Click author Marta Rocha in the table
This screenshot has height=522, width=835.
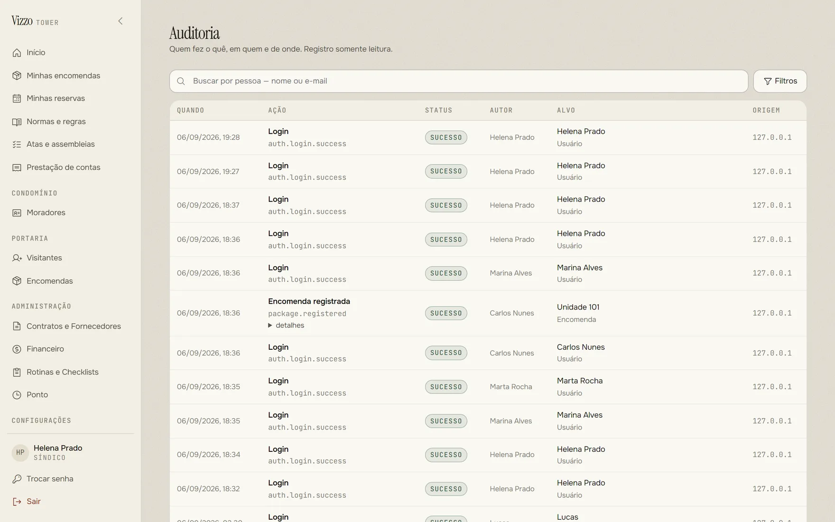click(511, 387)
